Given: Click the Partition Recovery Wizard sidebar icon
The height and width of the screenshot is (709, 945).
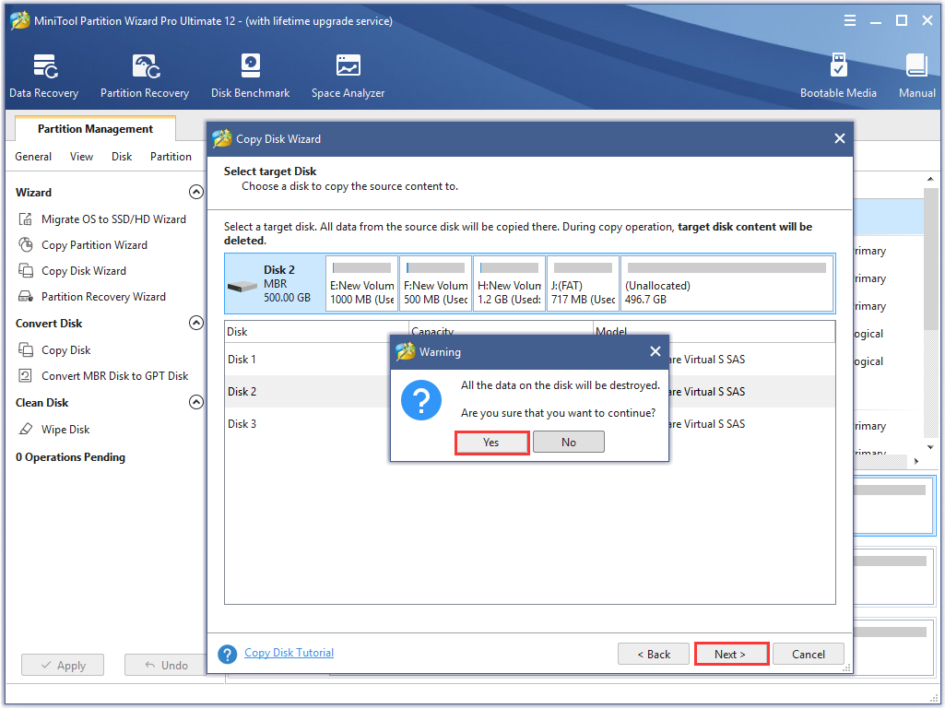Looking at the screenshot, I should [x=25, y=297].
